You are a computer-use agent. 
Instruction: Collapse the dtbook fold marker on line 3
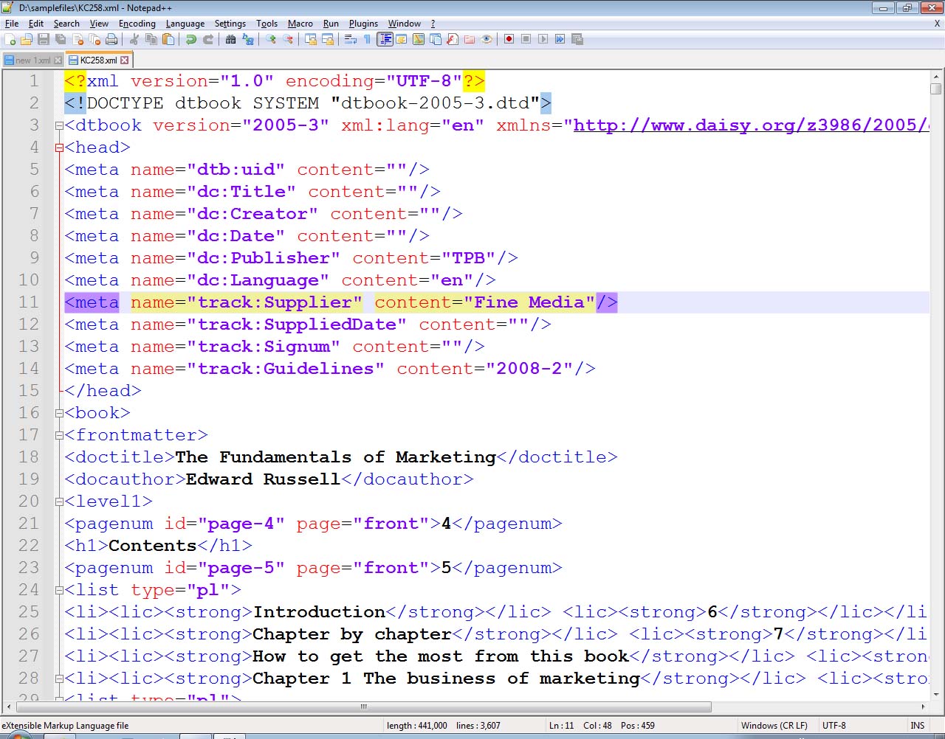point(59,125)
